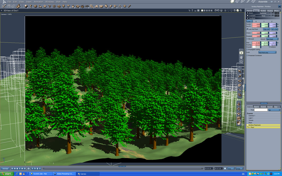Open the Insert menu
The image size is (282, 176).
point(29,2)
